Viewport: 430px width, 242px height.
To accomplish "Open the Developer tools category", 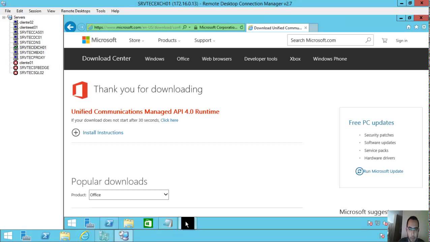I will (x=261, y=59).
